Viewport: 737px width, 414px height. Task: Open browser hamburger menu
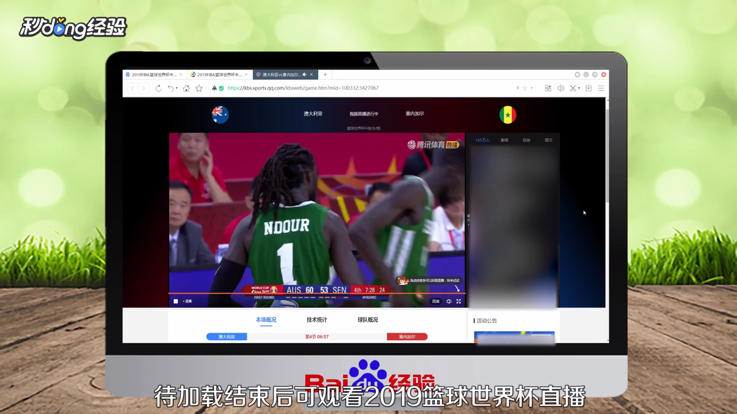(601, 88)
